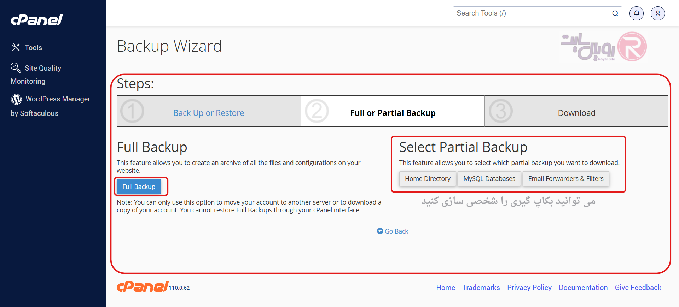This screenshot has height=307, width=679.
Task: Select the Full or Partial Backup step
Action: 393,113
